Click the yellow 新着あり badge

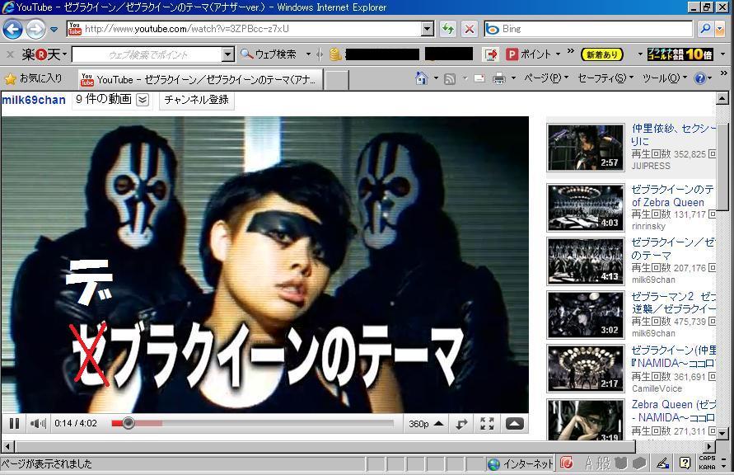tap(602, 54)
